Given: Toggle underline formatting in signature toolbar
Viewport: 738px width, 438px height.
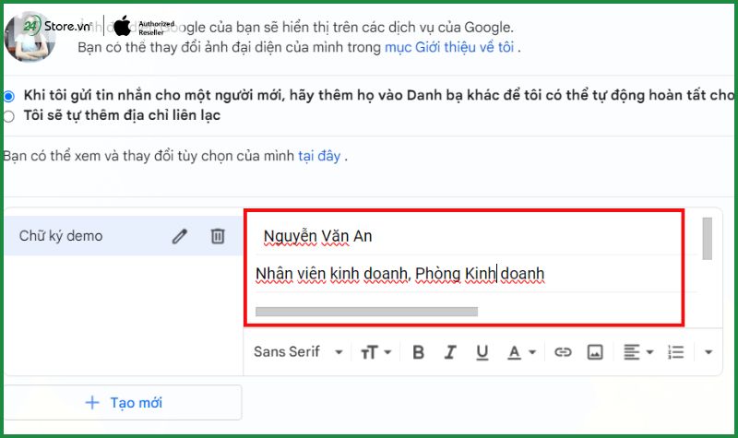Looking at the screenshot, I should 482,352.
